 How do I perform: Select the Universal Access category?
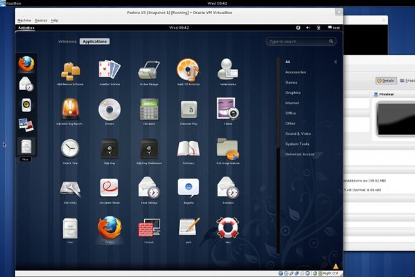[300, 154]
